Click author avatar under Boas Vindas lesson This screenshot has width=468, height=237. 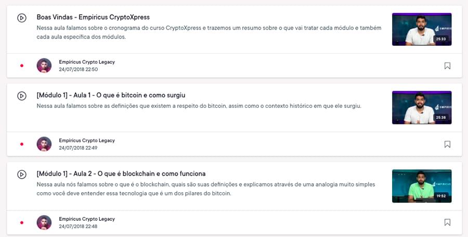point(44,66)
